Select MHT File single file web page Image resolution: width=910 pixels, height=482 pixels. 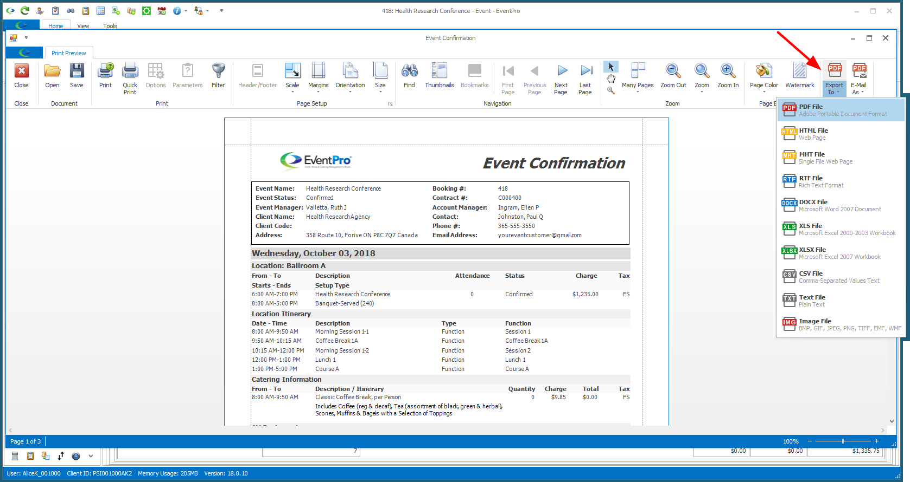[841, 158]
